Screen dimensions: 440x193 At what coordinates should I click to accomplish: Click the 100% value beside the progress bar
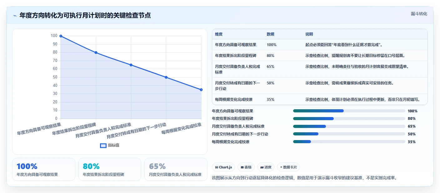tap(412, 111)
